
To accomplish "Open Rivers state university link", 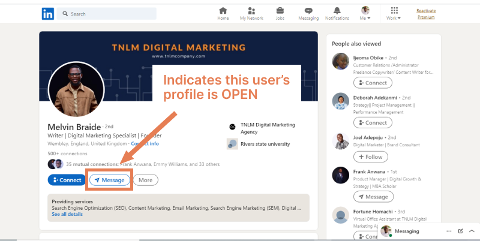I will pos(265,144).
